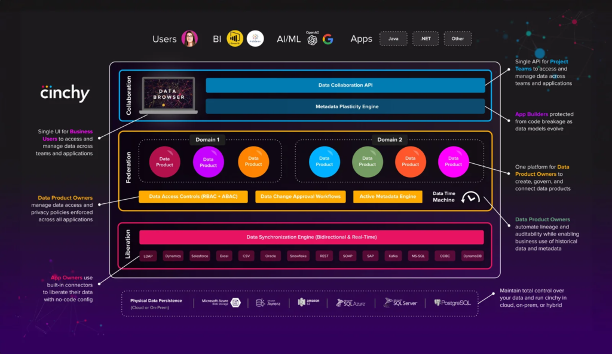Select the CSV connector

[246, 257]
